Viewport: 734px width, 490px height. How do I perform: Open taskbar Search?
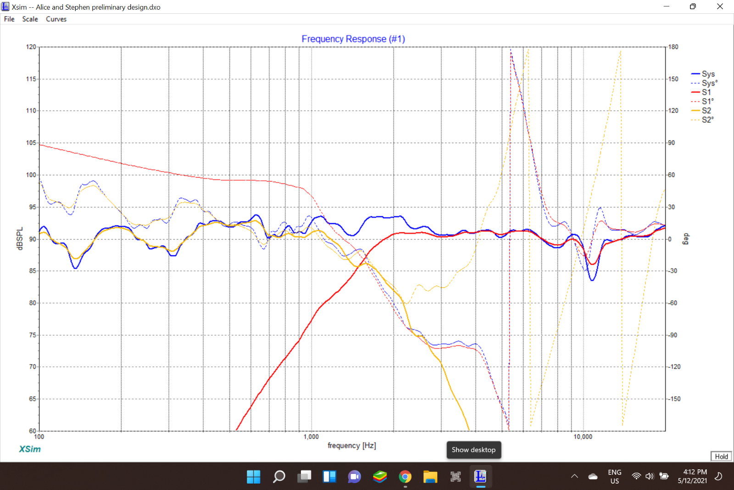[278, 477]
